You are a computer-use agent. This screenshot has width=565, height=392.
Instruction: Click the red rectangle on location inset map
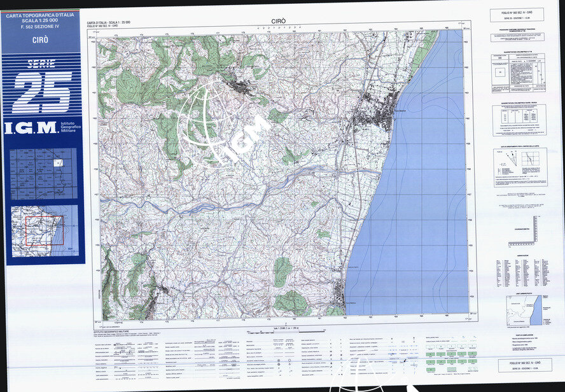coord(44,230)
